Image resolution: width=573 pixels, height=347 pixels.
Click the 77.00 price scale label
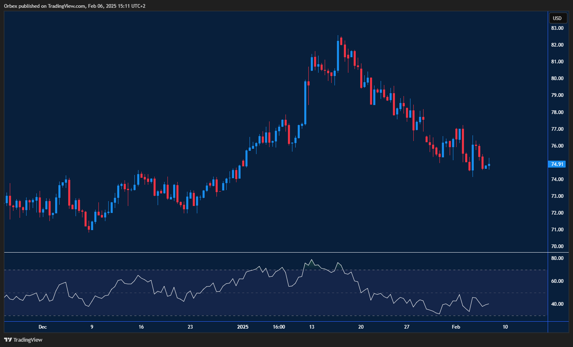point(557,129)
